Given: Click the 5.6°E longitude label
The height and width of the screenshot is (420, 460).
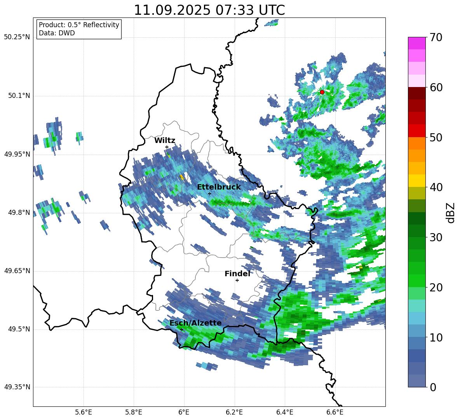Looking at the screenshot, I should [84, 412].
